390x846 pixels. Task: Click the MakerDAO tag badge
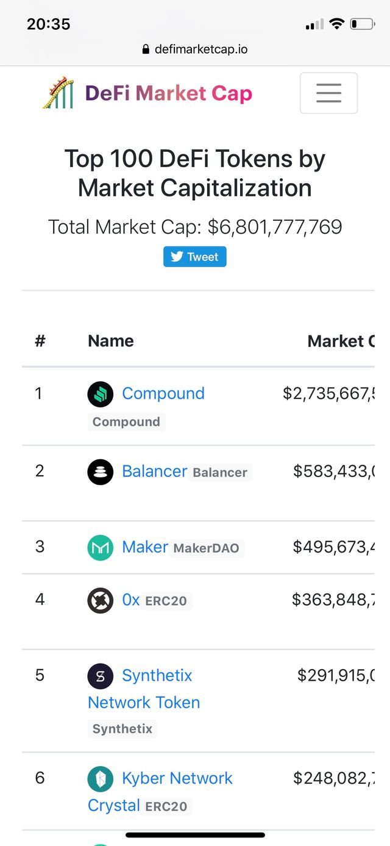click(x=207, y=548)
